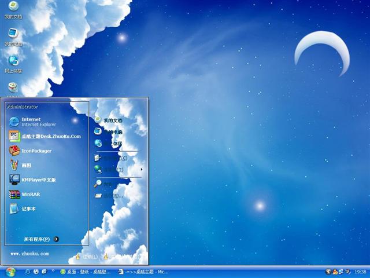Screen dimensions: 370x278
Task: Click the 19:38 taskbar clock
Action: [x=360, y=272]
